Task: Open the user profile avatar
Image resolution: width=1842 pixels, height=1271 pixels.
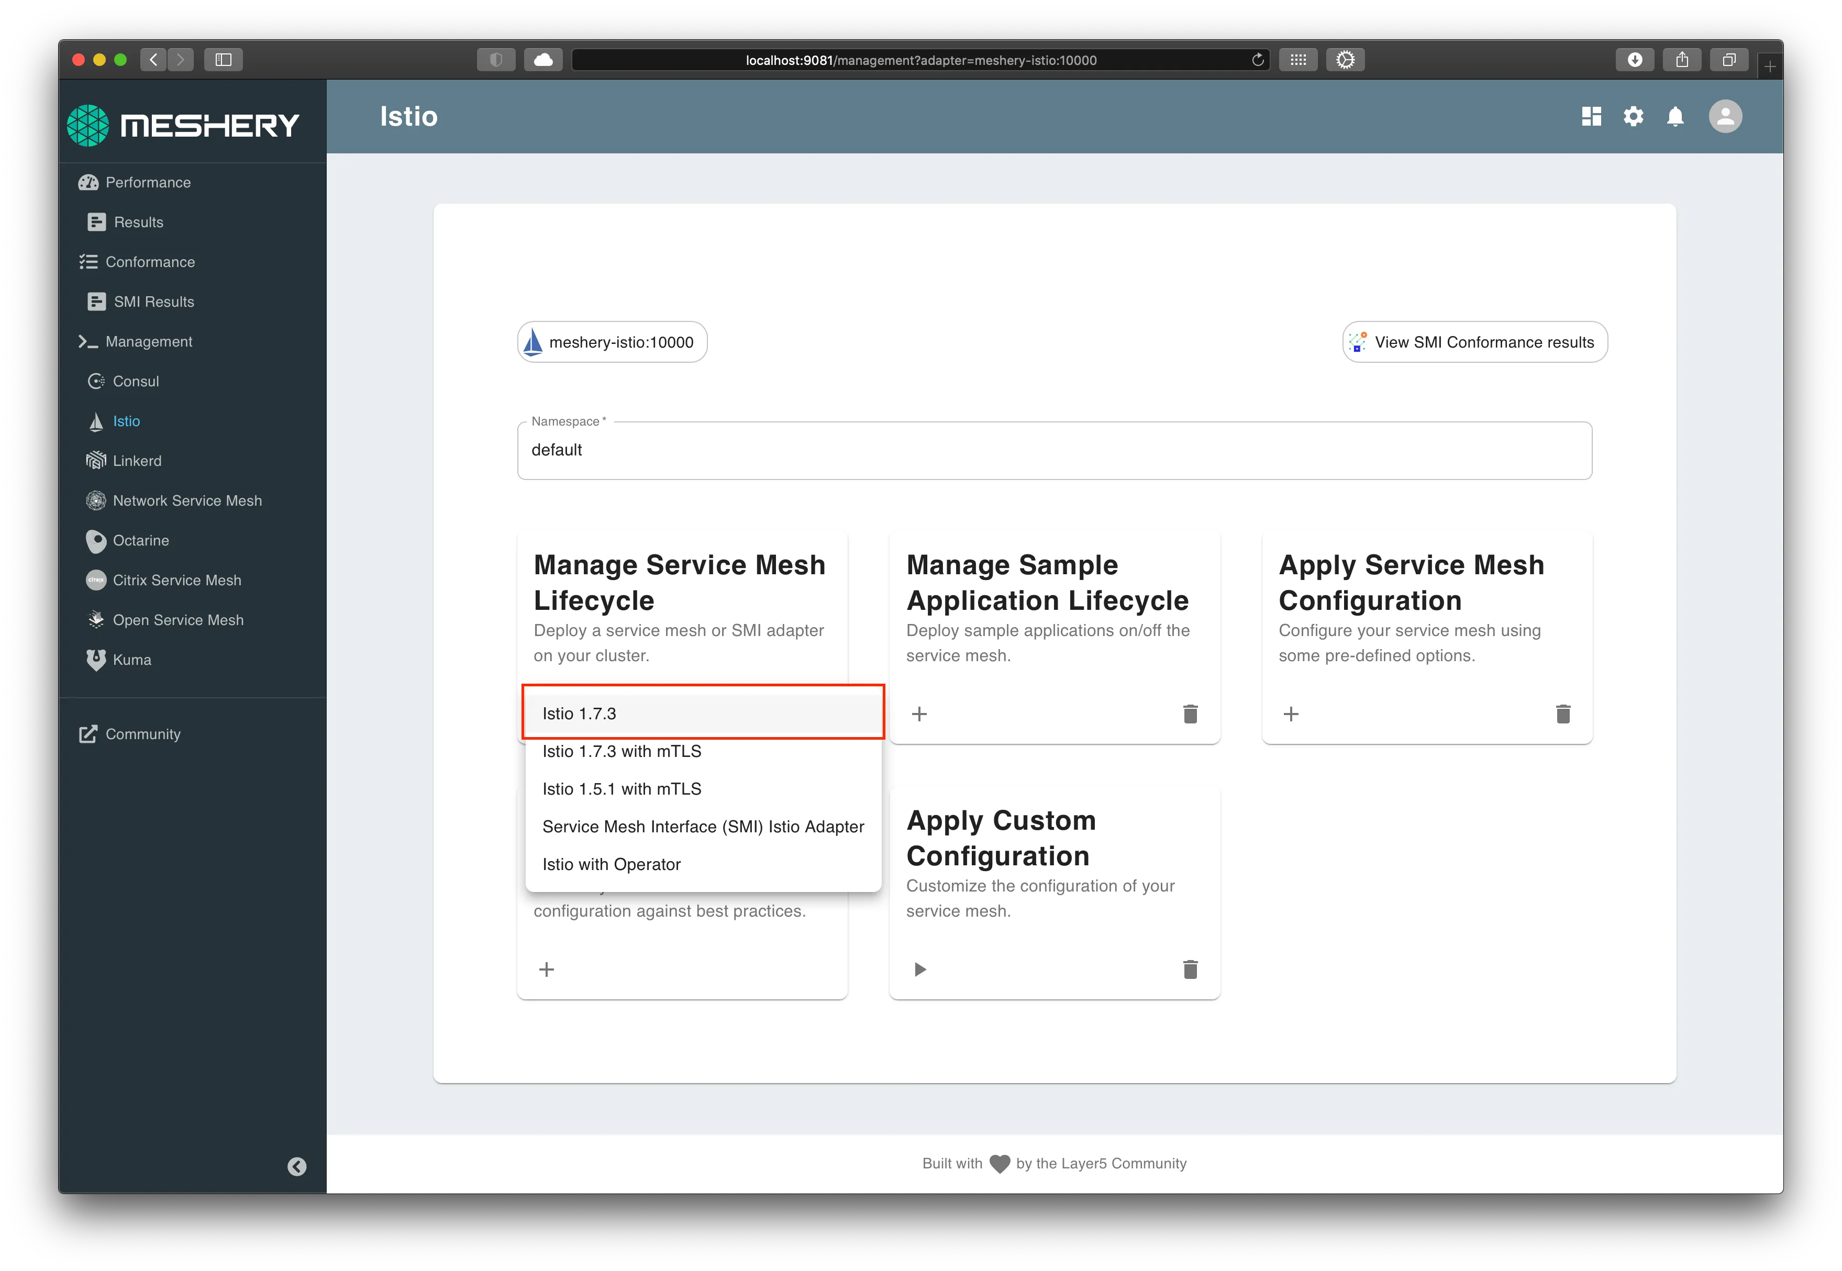Action: click(x=1725, y=116)
